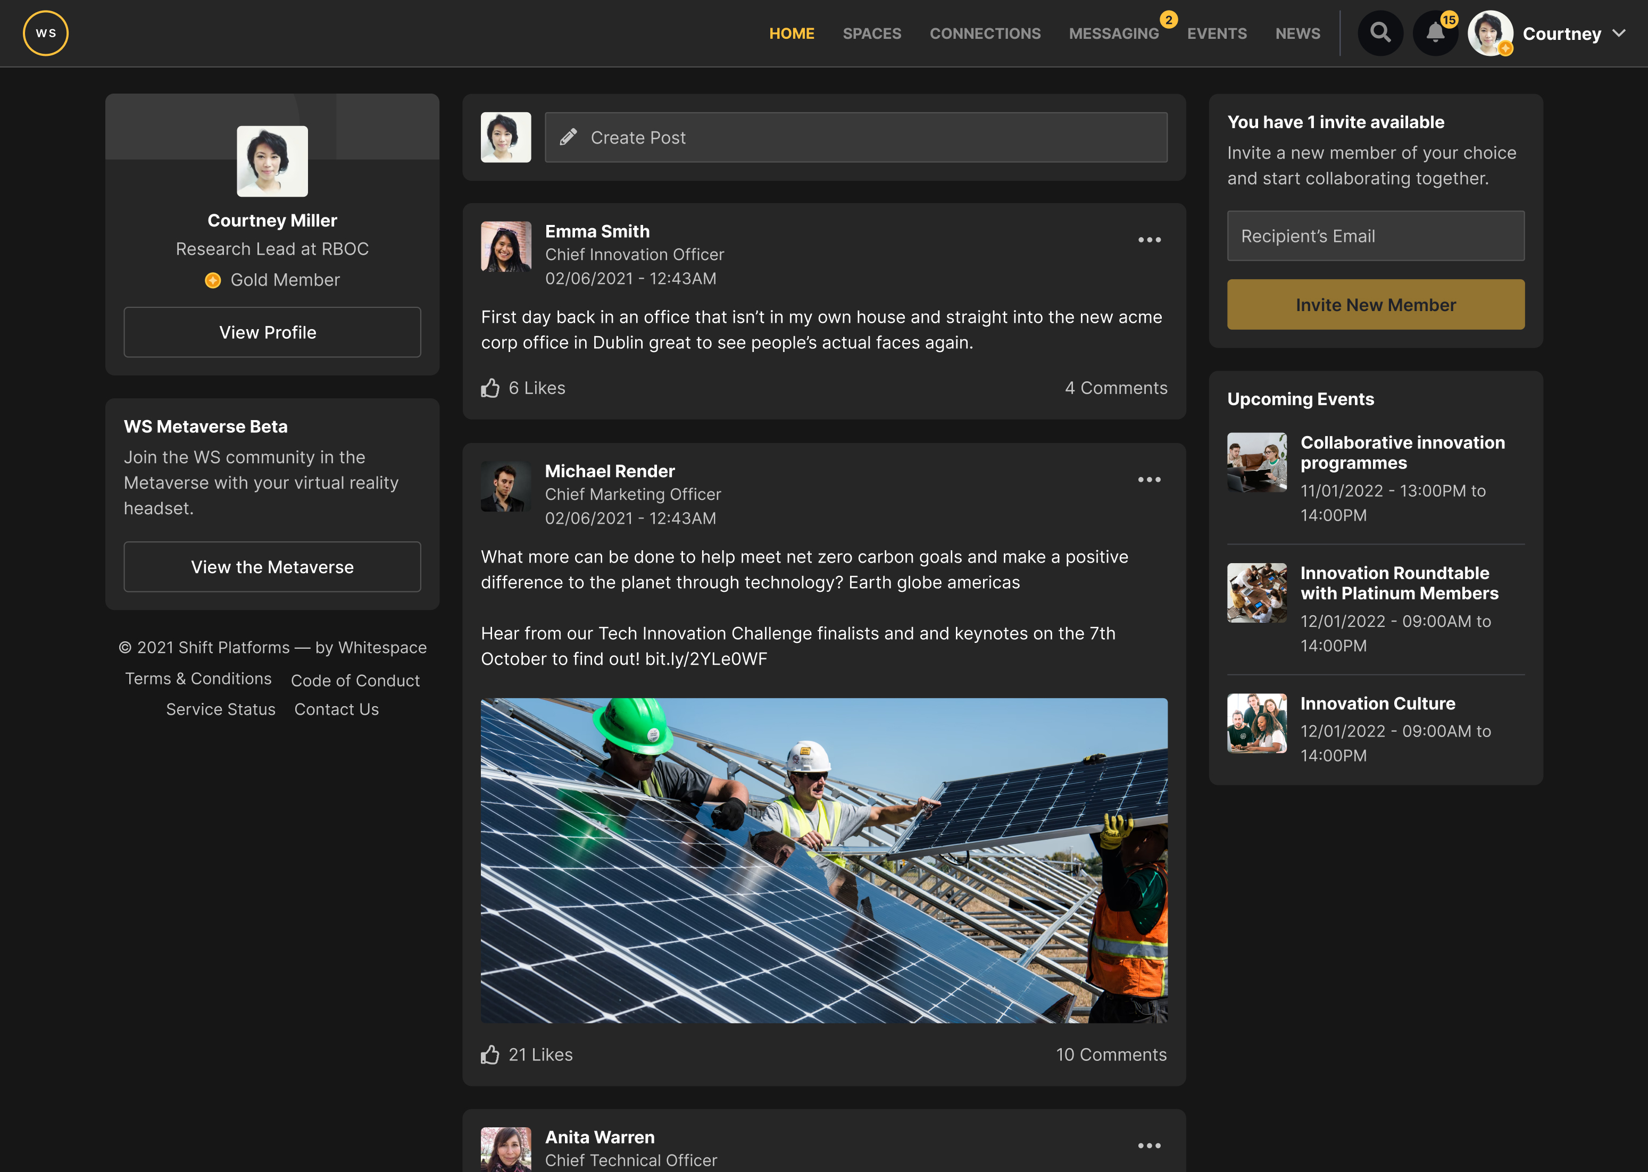Open the search magnifier icon

coord(1380,33)
